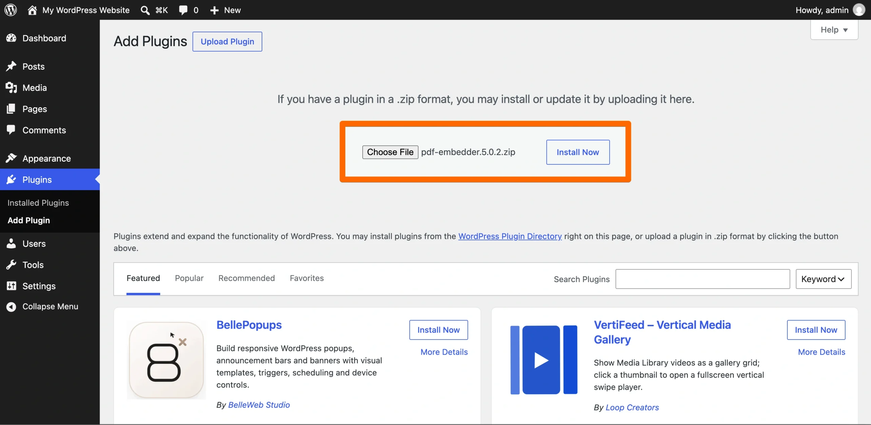Switch to the Popular tab
The image size is (871, 425).
189,278
